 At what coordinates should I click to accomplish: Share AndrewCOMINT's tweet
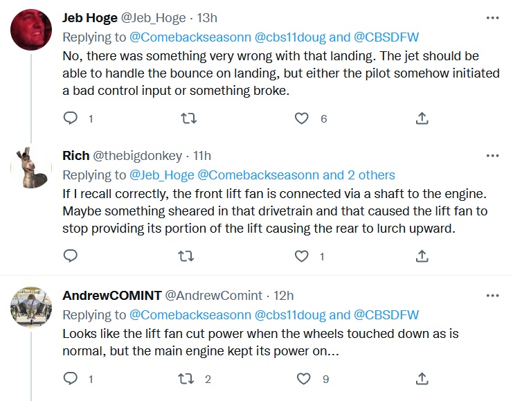click(x=421, y=378)
